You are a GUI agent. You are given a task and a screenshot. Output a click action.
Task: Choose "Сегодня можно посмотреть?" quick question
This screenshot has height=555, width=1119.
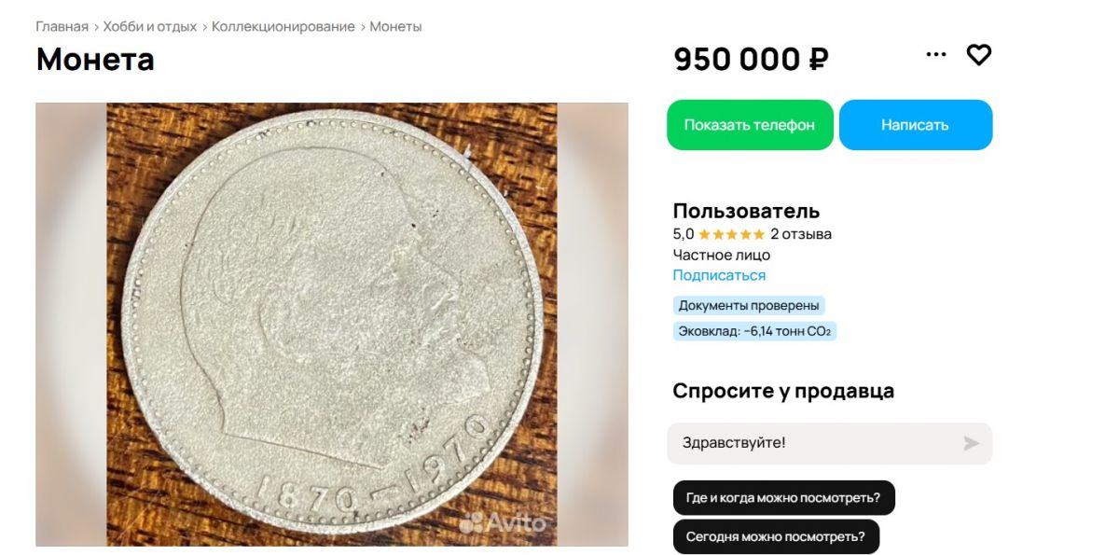point(775,536)
